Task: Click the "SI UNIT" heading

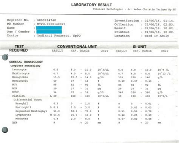Action: click(139, 47)
